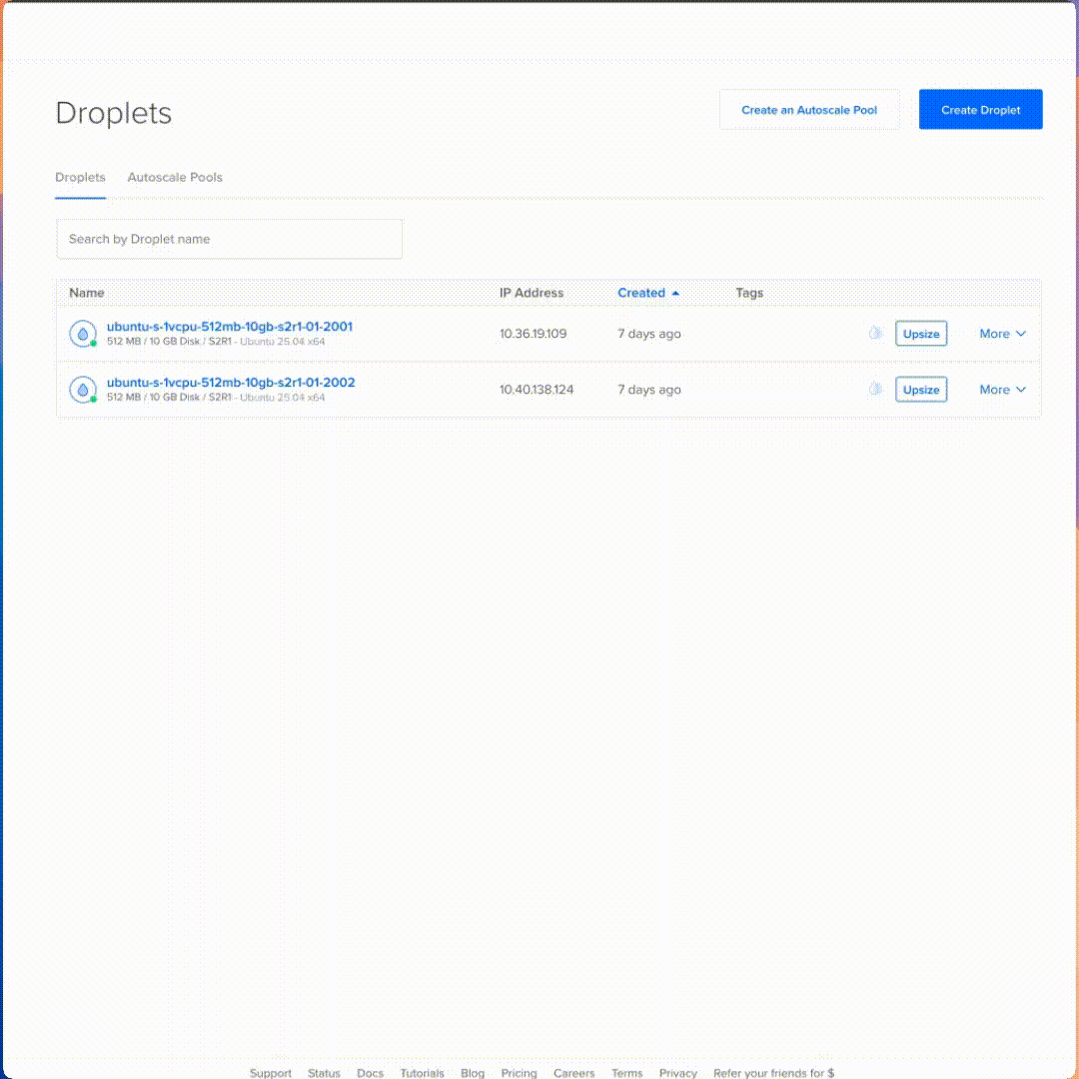Click the faded icon left of first Upsize
The image size is (1079, 1079).
[x=876, y=334]
